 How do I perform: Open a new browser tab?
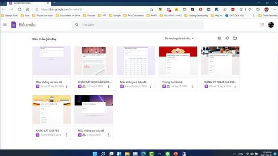(x=54, y=3)
